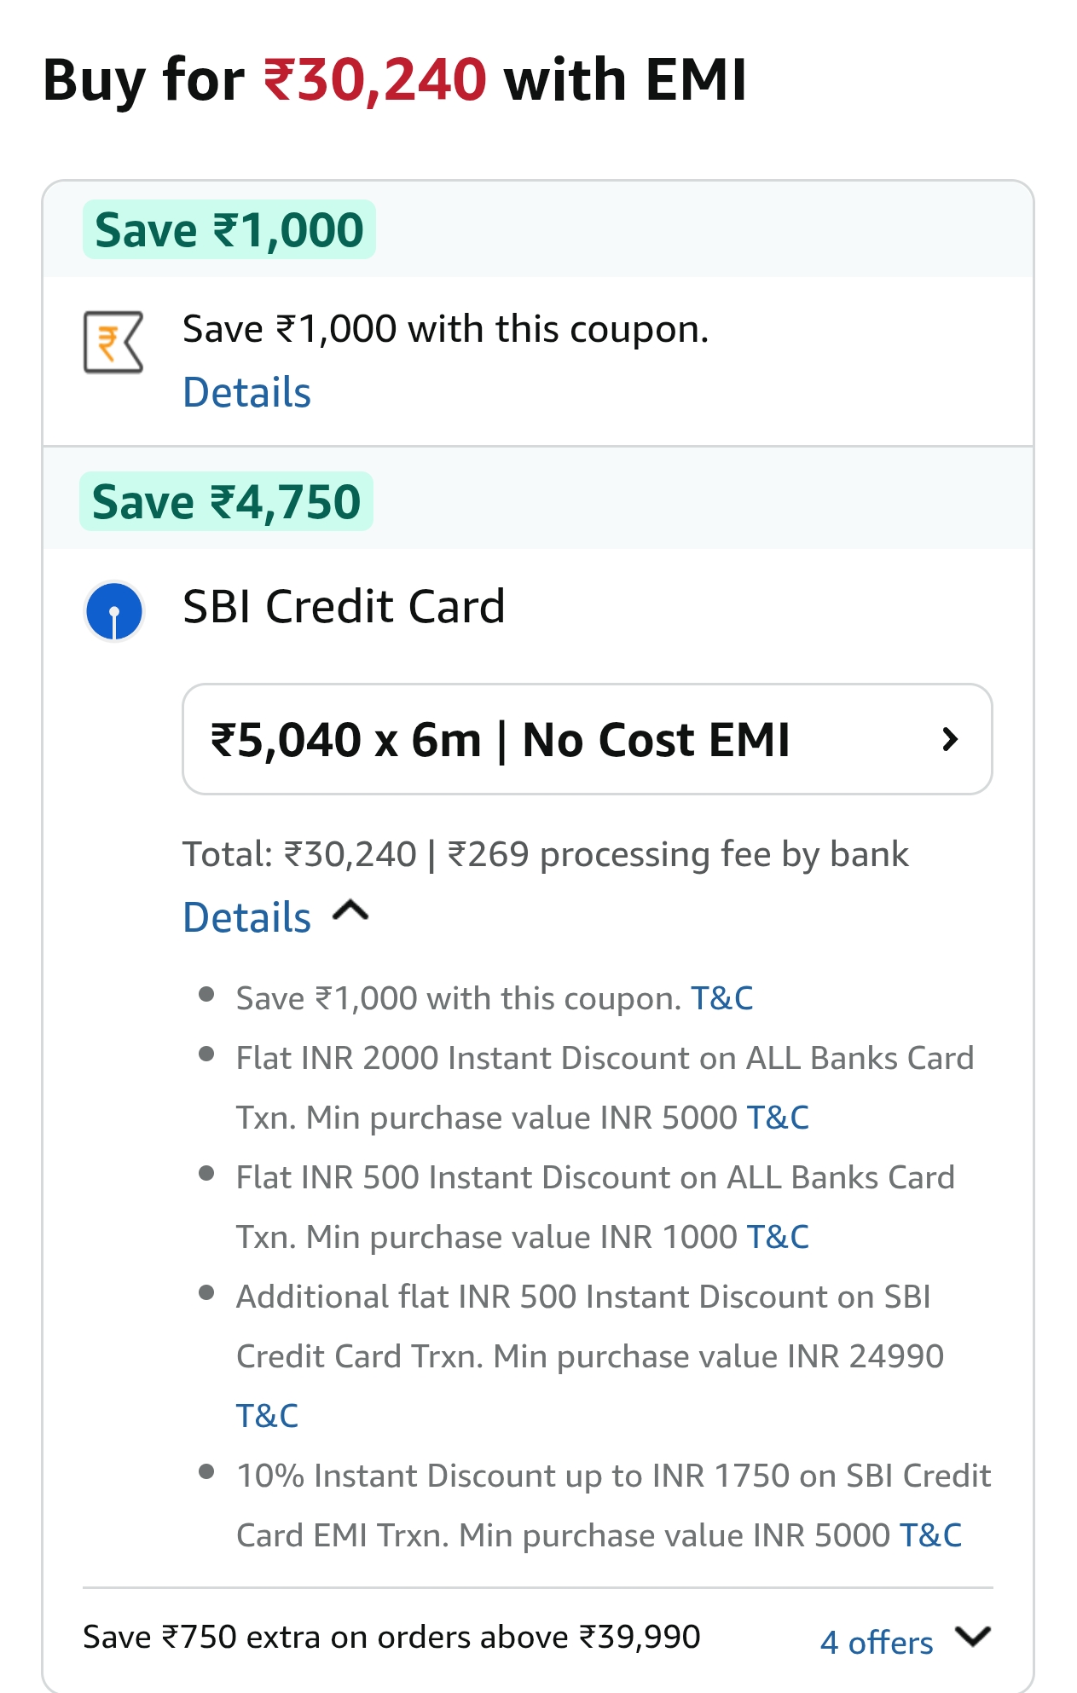Screen dimensions: 1077x1693
Task: Click the SBI bank logo icon
Action: (x=113, y=611)
